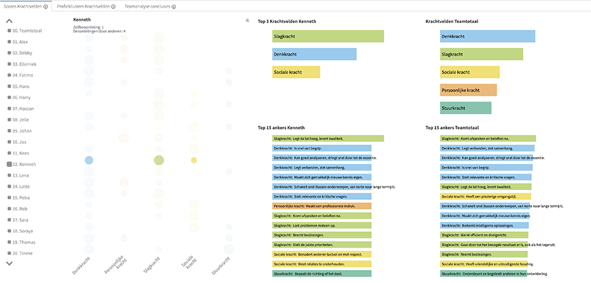Click Denkkracht bar in Top 3 Krachtvelden Kenneth

pyautogui.click(x=315, y=54)
